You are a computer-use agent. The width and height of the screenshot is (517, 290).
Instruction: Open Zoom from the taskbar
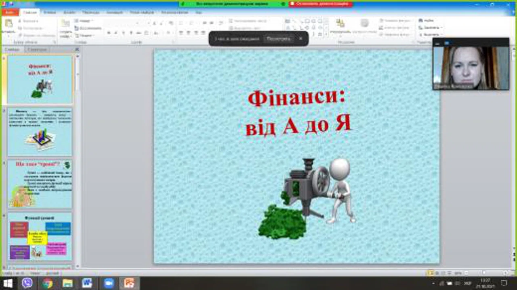[109, 283]
